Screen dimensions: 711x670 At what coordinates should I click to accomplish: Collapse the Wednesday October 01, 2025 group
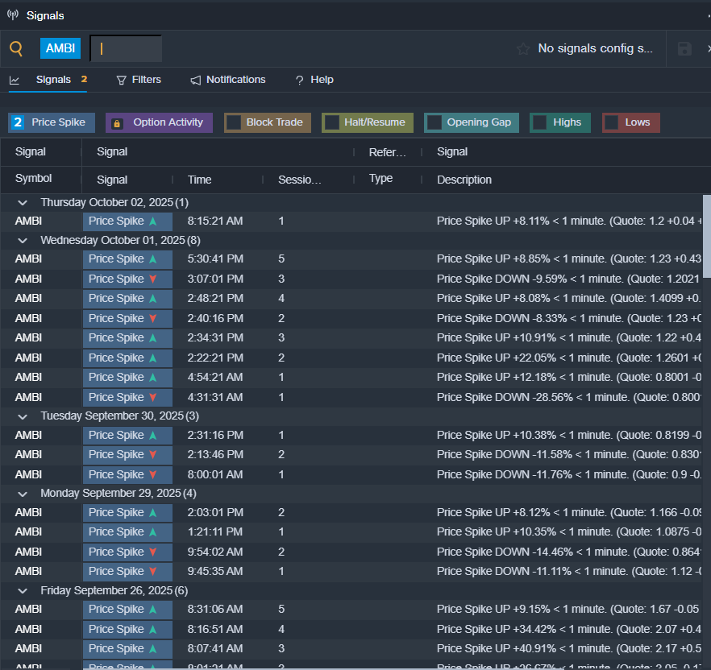[23, 240]
